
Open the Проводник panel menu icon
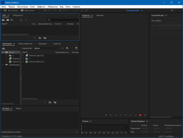14,44
